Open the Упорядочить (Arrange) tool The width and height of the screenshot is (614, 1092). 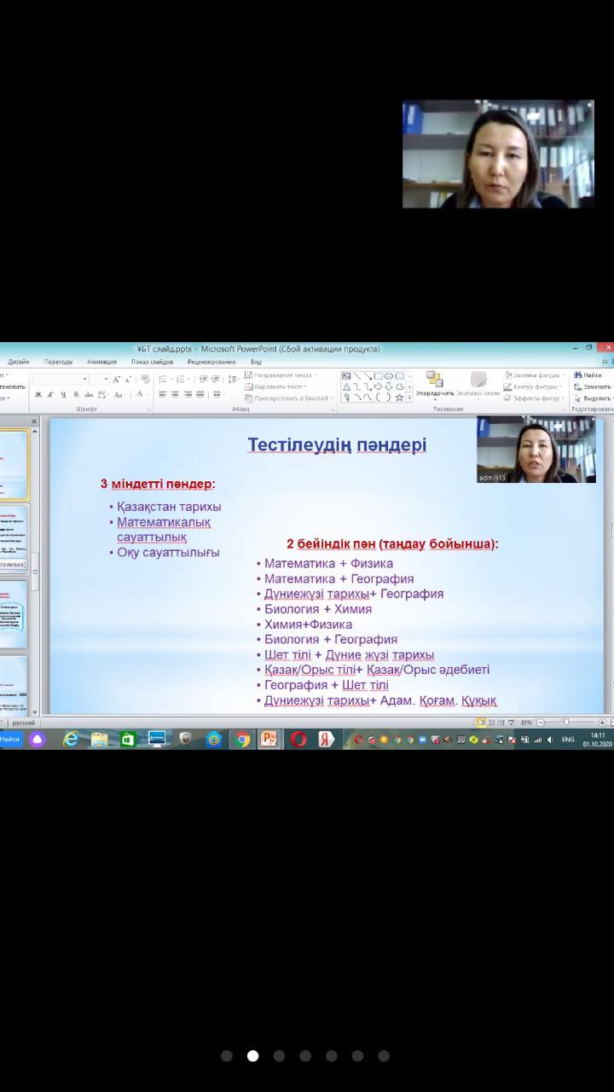tap(435, 384)
